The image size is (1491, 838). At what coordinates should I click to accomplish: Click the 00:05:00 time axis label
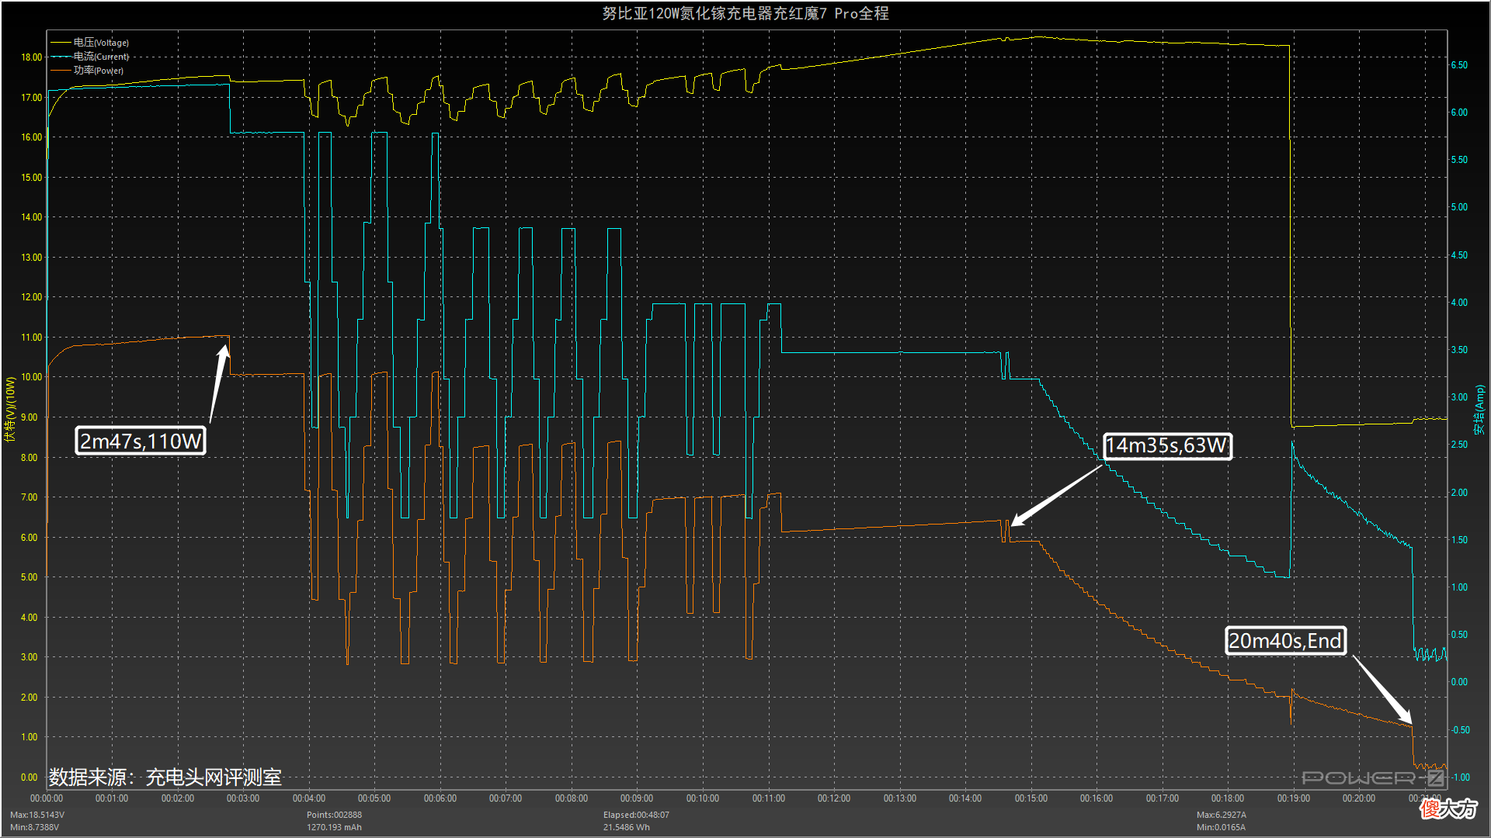[374, 798]
